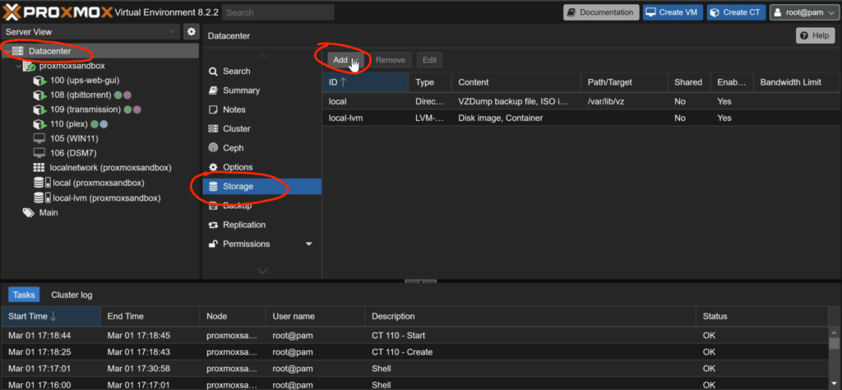Click the top Search input field
The height and width of the screenshot is (390, 842).
click(x=278, y=12)
